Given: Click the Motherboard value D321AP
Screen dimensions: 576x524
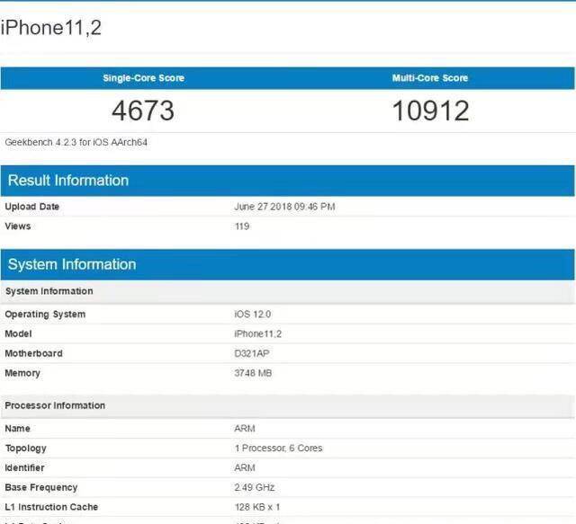Looking at the screenshot, I should [250, 353].
